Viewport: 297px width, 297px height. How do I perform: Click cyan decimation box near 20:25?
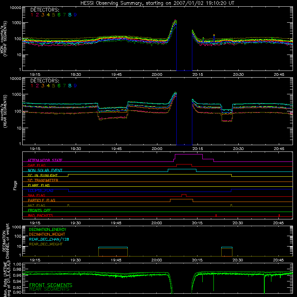click(227, 247)
